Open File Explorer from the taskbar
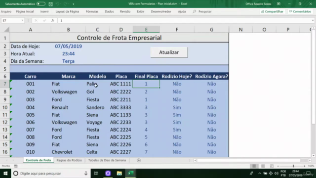 [119, 174]
